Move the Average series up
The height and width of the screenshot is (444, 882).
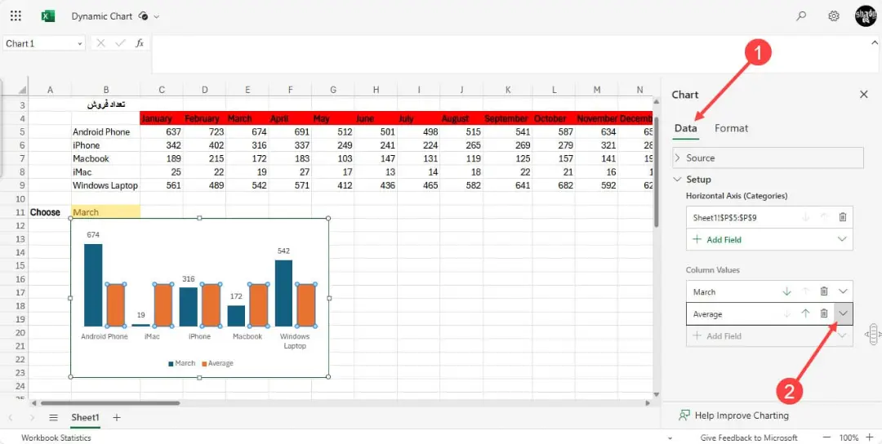[805, 313]
